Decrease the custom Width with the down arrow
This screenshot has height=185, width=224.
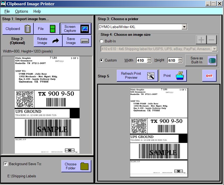[149, 61]
